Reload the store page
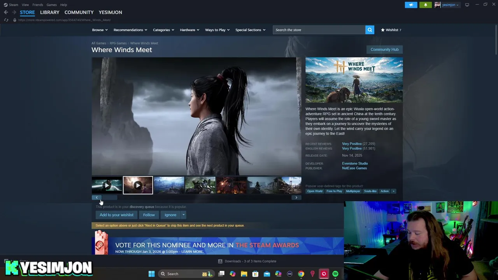 (6, 20)
